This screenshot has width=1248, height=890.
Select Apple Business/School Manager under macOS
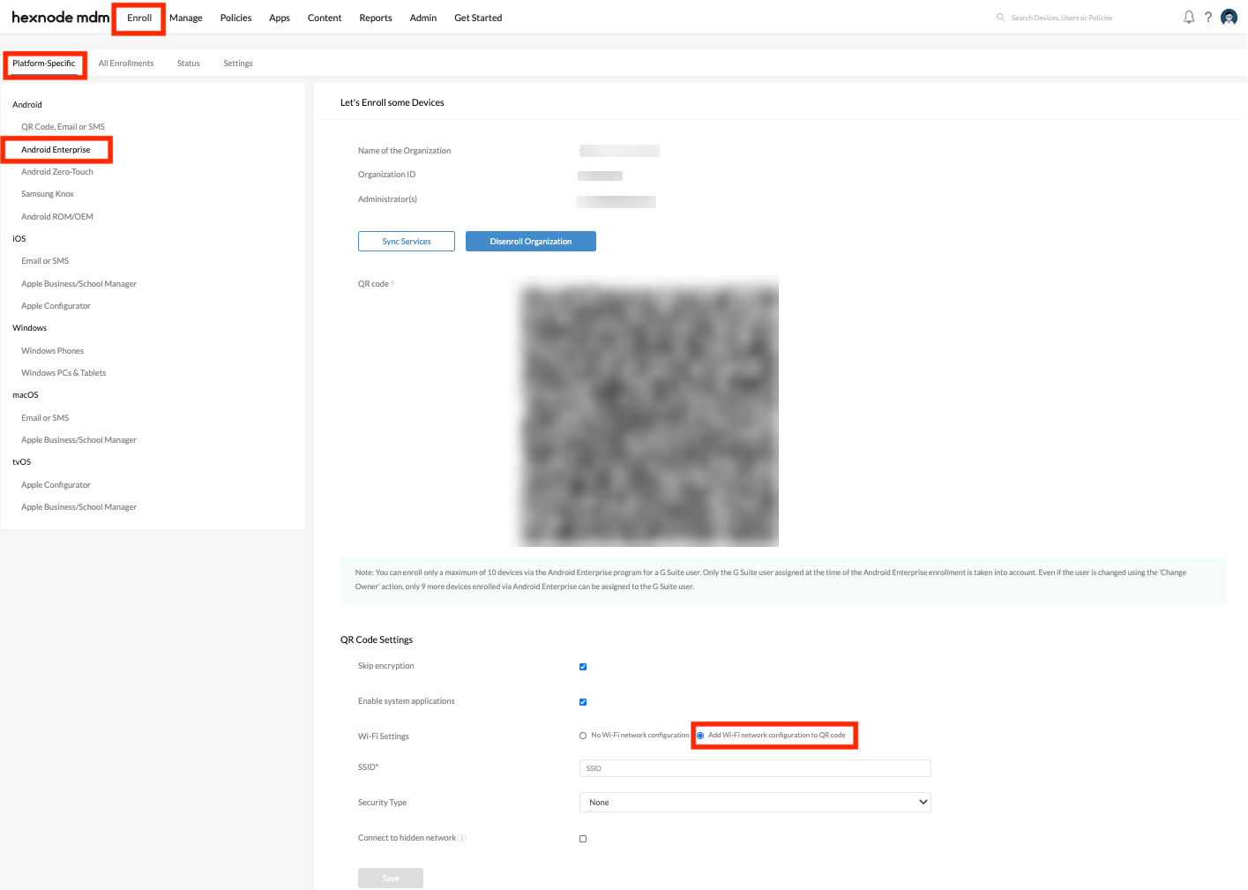pos(79,440)
